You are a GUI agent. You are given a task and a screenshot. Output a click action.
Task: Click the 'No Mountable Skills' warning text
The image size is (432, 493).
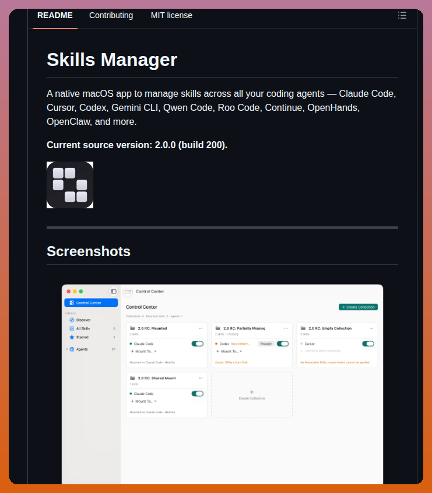(335, 362)
